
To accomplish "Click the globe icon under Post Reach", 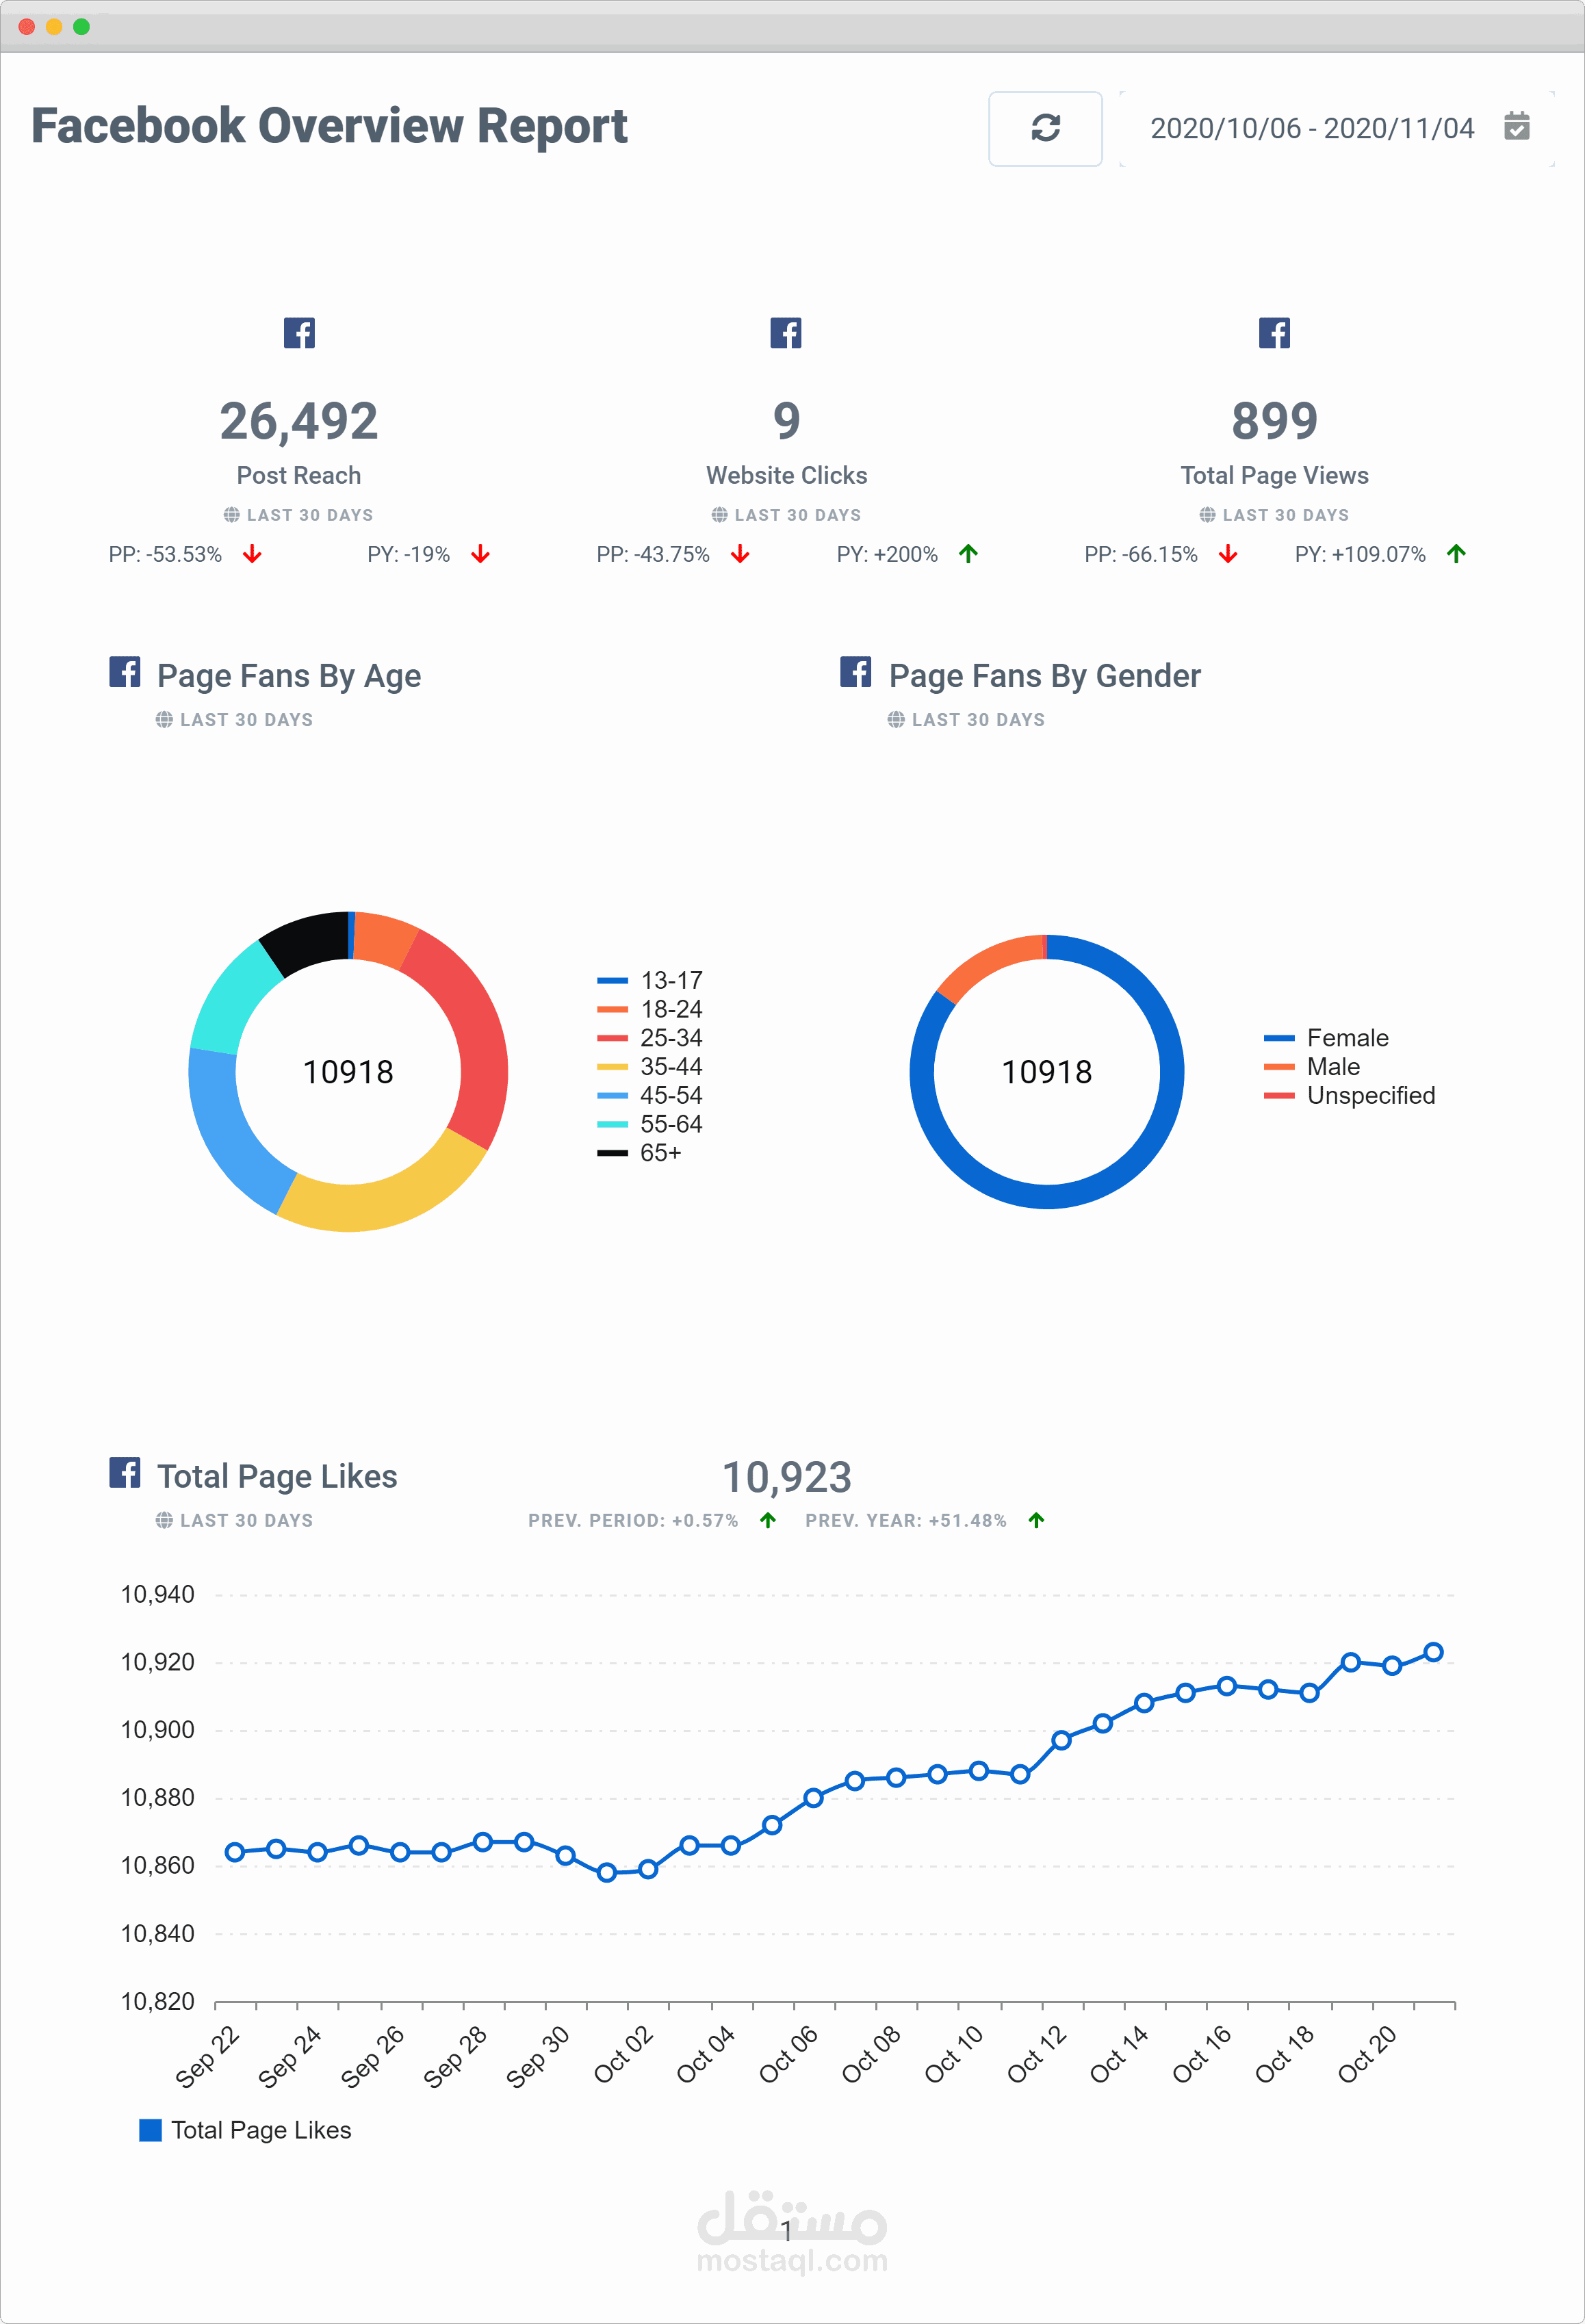I will point(231,515).
